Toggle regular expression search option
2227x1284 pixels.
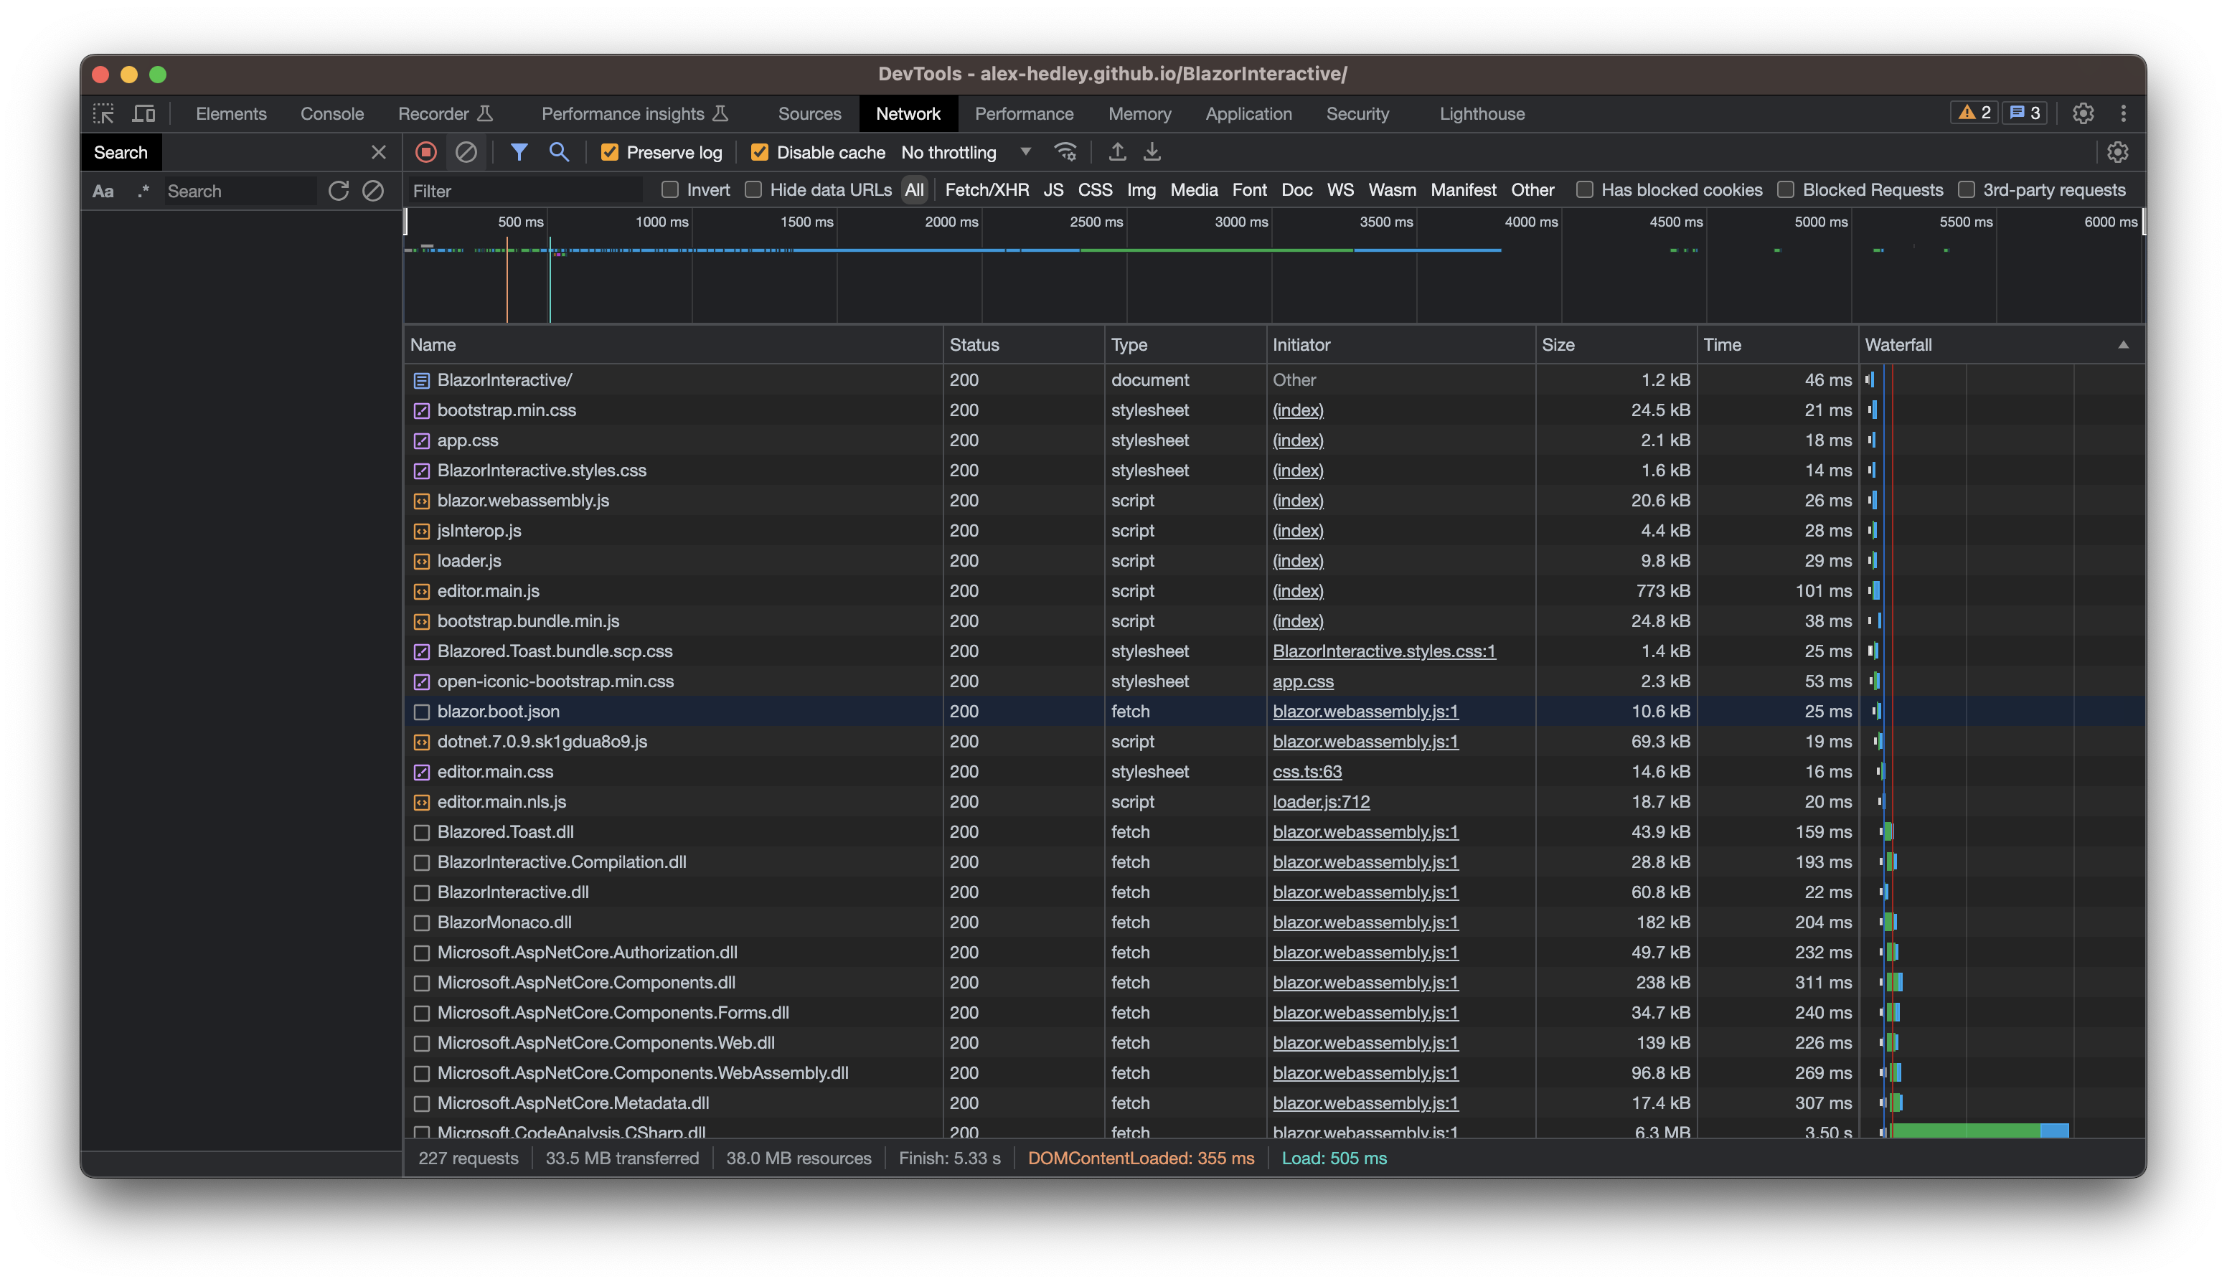click(x=143, y=192)
